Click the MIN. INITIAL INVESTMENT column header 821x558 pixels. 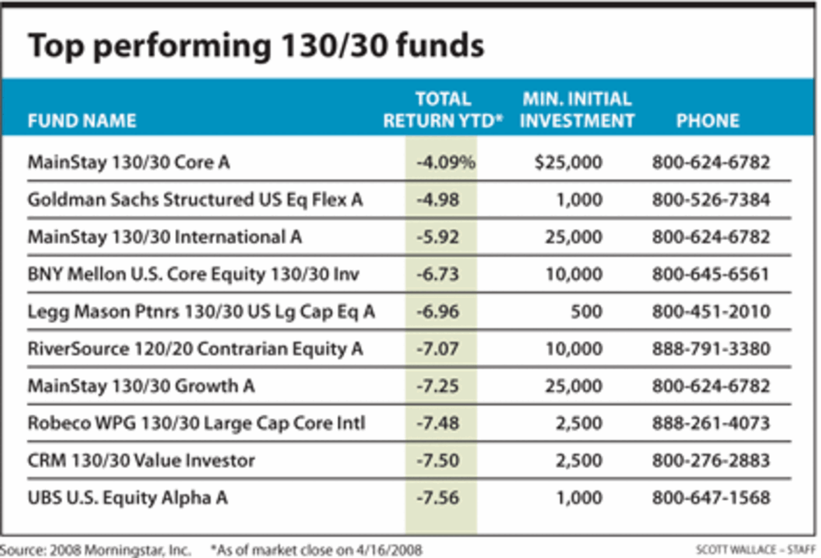[x=577, y=110]
